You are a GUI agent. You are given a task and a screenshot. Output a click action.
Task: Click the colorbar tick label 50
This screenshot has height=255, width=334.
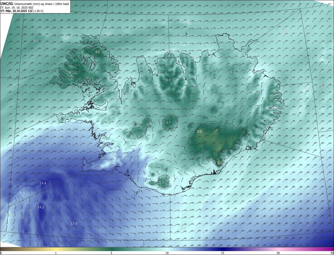point(332,253)
